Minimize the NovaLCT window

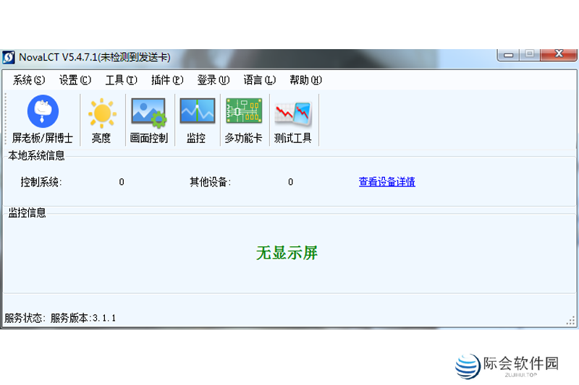[x=509, y=55]
